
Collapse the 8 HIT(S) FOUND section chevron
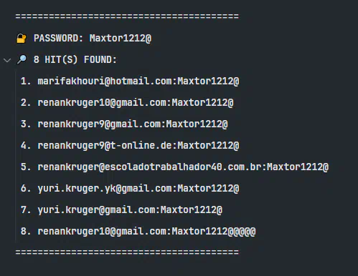coord(7,60)
